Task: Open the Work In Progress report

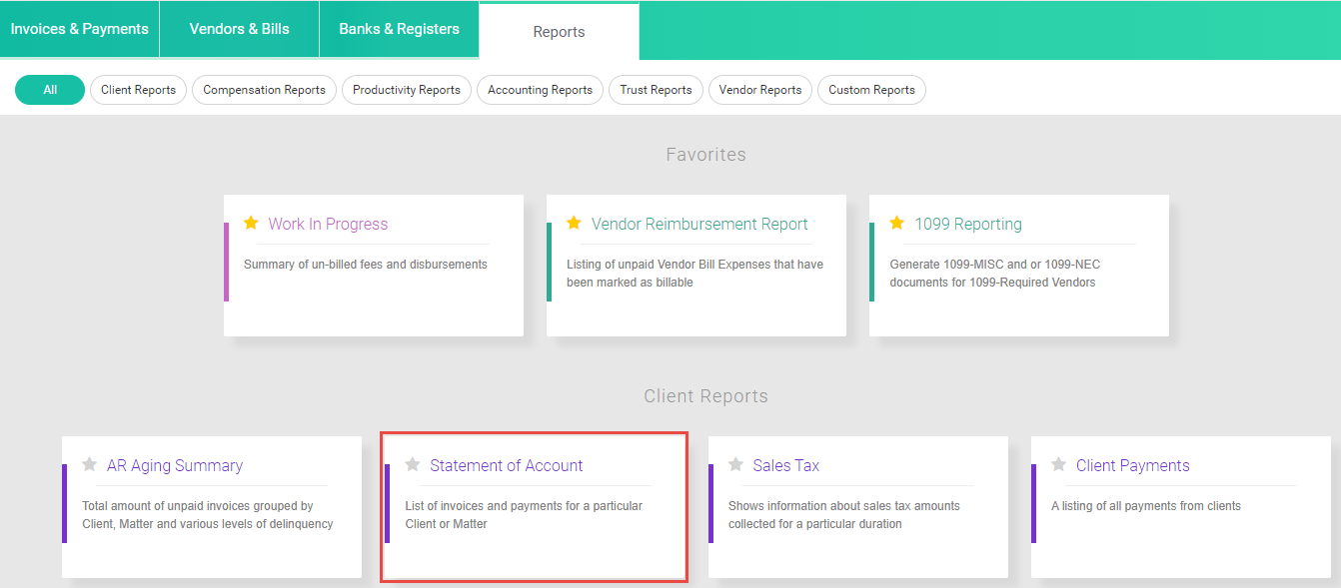Action: coord(328,224)
